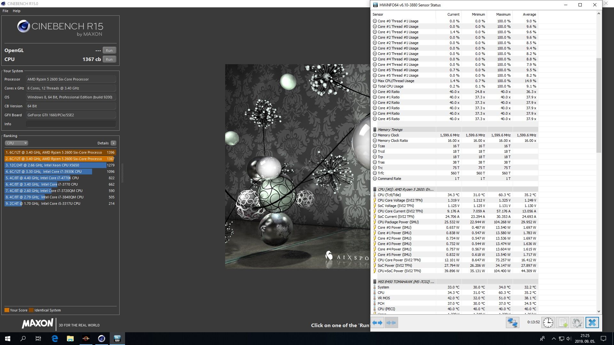Open the remote network monitoring icon in HWiNFO
Viewport: 614px width, 345px height.
pos(512,323)
